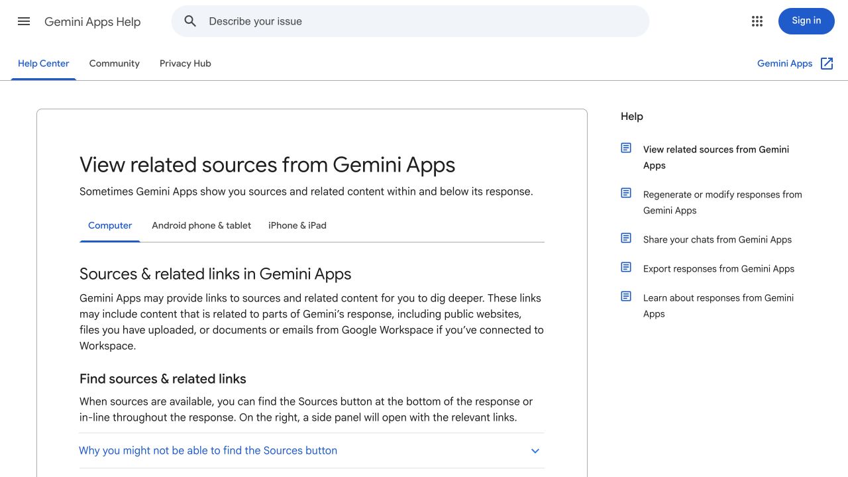Click the search magnifier icon

pyautogui.click(x=191, y=21)
